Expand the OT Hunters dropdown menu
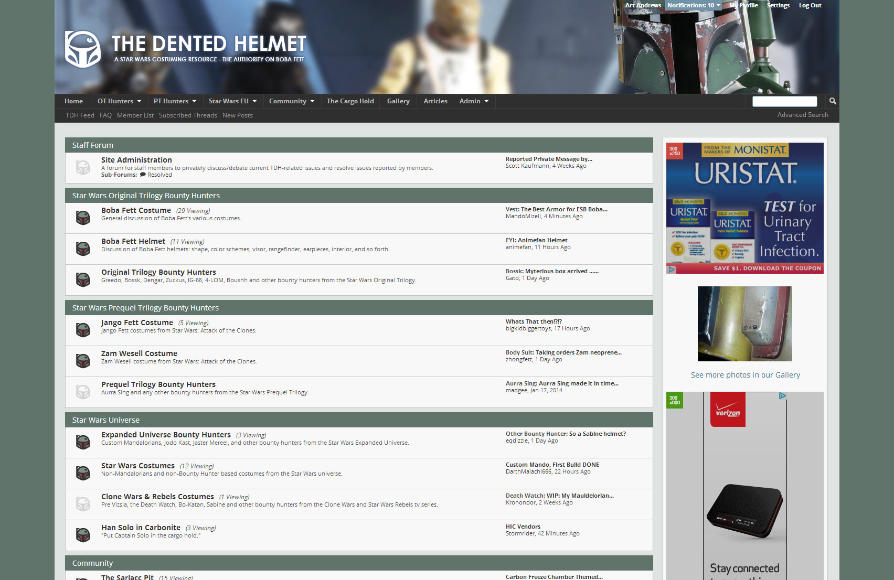Image resolution: width=894 pixels, height=580 pixels. (x=119, y=101)
